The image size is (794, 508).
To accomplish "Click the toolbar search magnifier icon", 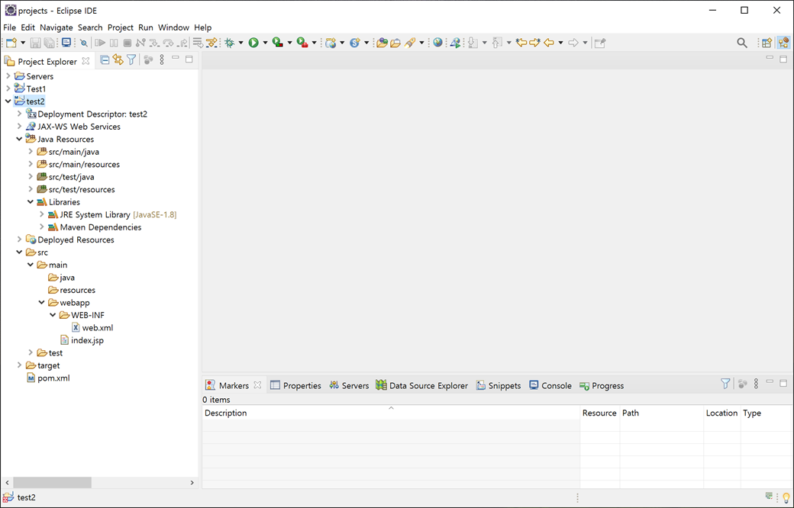I will 742,43.
